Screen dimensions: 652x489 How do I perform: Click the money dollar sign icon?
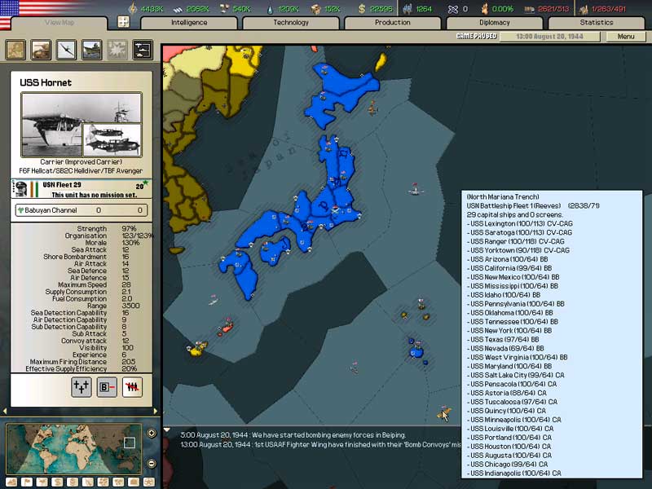tap(362, 9)
